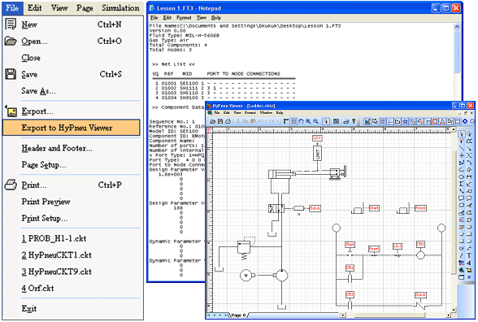The image size is (478, 322).
Task: Select the T text tool in side palette
Action: coord(469,255)
